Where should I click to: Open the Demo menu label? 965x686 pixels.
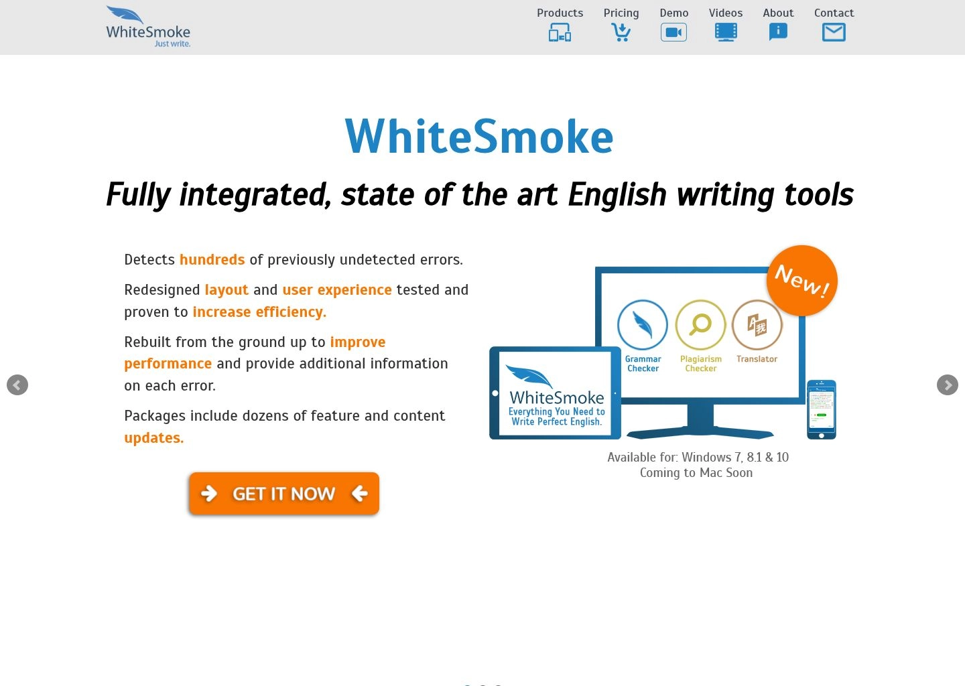pos(674,13)
